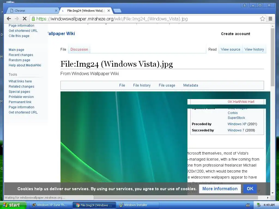Click the scroll up arrow
Screen dimensions: 279x209
tap(272, 26)
